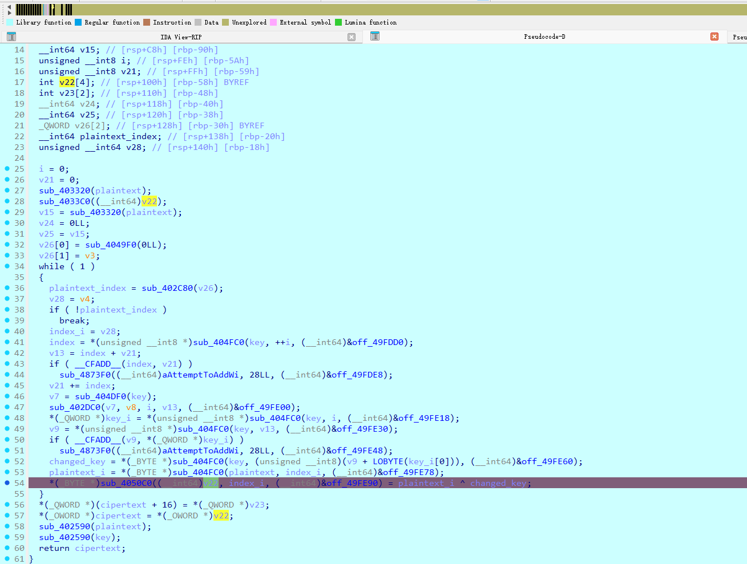Click the Data legend swatch

coord(198,22)
